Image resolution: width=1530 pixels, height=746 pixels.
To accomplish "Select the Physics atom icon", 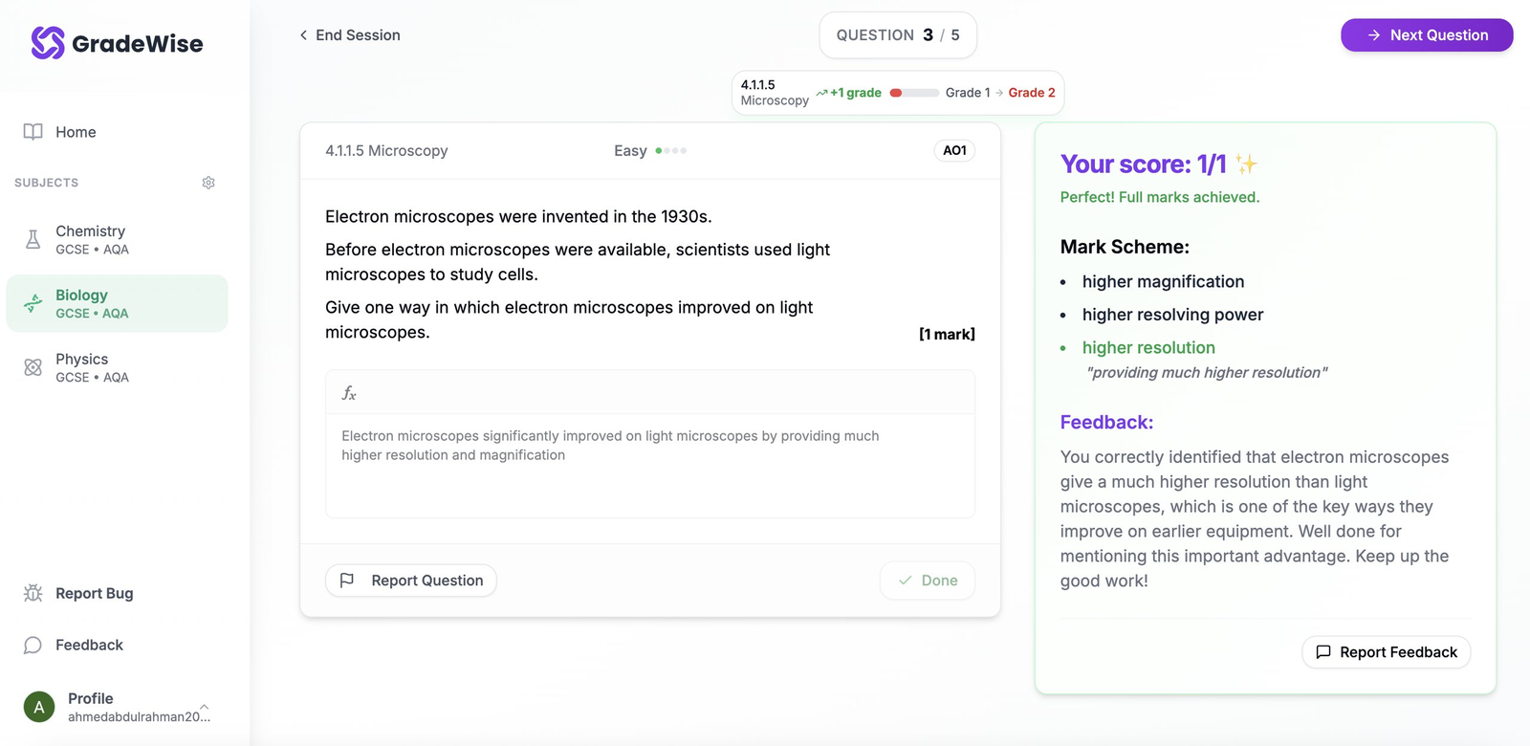I will point(32,366).
